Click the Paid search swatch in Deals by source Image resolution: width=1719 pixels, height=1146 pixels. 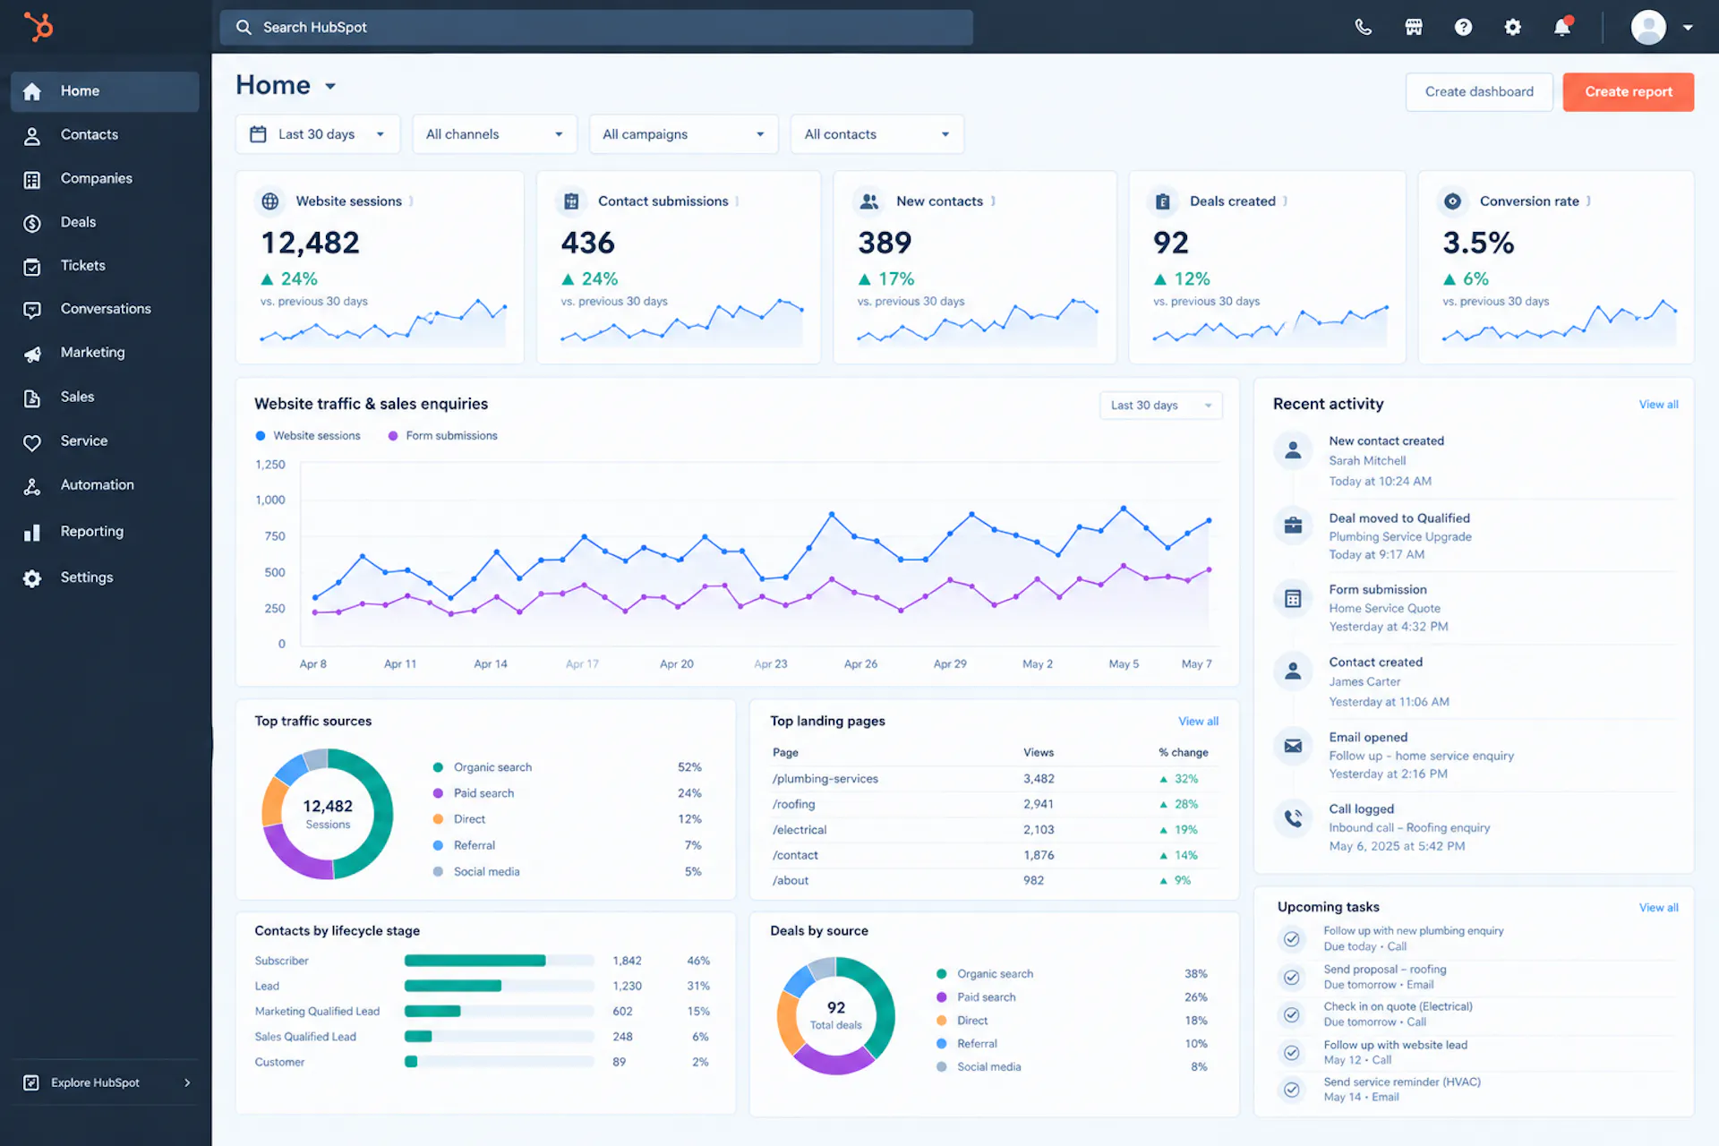941,997
